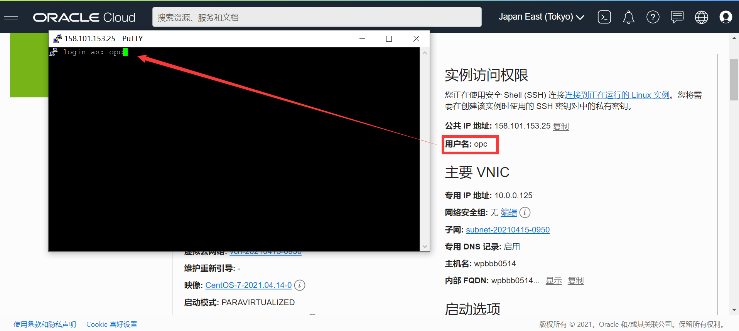Click 显示 next to internal FQDN
The image size is (739, 331).
click(x=553, y=281)
